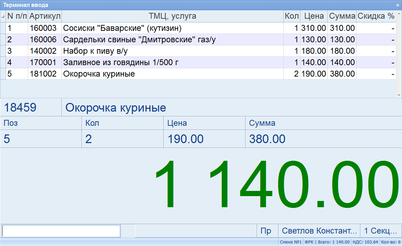Click the select-all corner marker of the items table
The image size is (402, 246).
pyautogui.click(x=2, y=16)
